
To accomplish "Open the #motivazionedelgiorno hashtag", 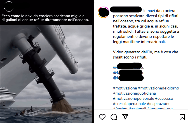I will pyautogui.click(x=159, y=88).
